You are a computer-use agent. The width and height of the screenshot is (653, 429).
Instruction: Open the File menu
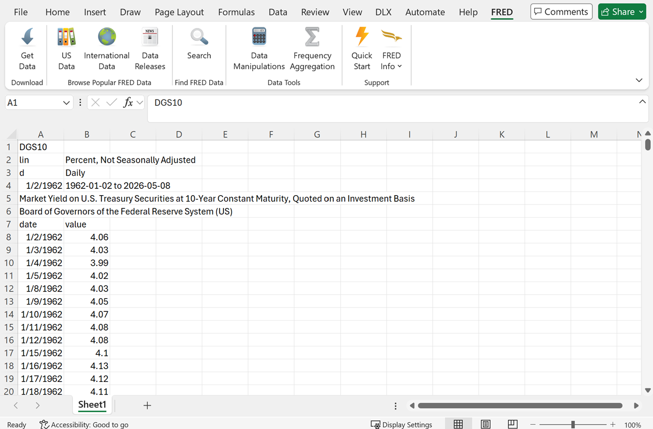pos(21,12)
